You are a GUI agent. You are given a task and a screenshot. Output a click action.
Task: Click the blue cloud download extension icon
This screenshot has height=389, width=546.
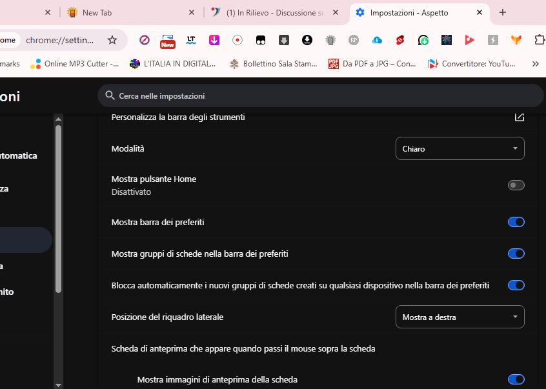377,41
